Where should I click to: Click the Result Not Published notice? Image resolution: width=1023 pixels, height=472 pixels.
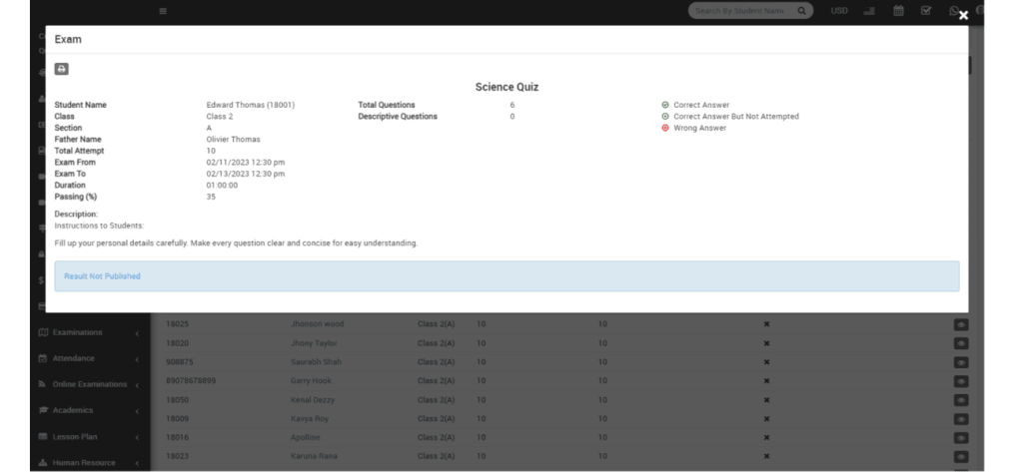102,276
